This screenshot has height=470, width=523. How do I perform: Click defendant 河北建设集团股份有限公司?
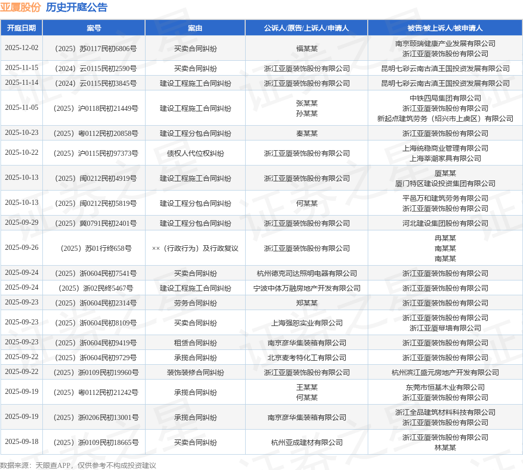coord(445,223)
